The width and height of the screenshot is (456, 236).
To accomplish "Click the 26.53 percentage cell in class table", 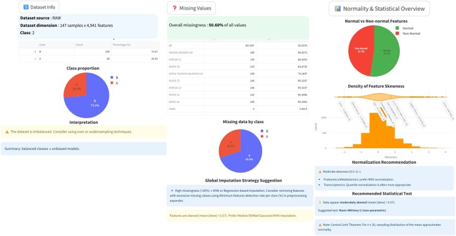I will [135, 59].
